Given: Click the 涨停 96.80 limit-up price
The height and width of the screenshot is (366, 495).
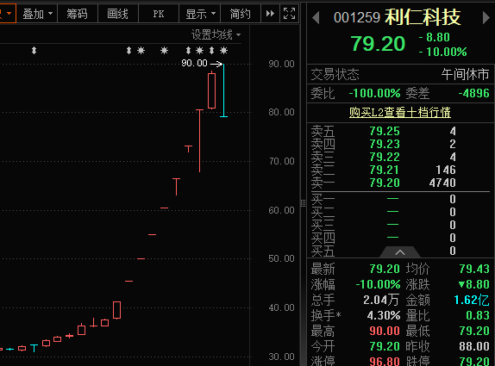Looking at the screenshot, I should pos(385,361).
